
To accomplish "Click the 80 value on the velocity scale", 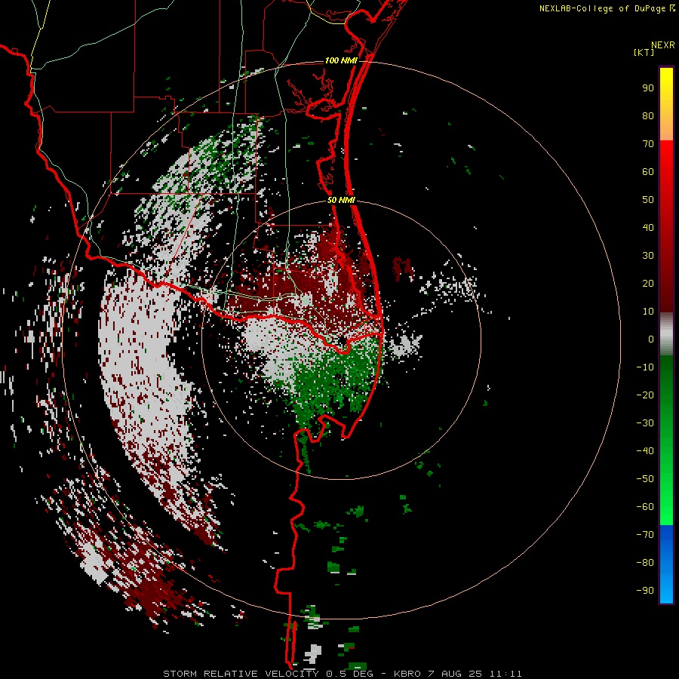I will 648,116.
